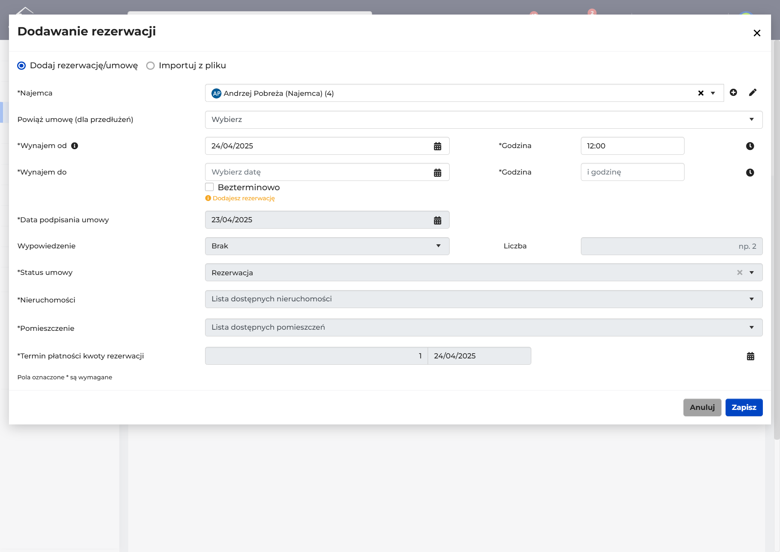Click the Wybierz datę input field
The image size is (780, 552).
(x=327, y=172)
